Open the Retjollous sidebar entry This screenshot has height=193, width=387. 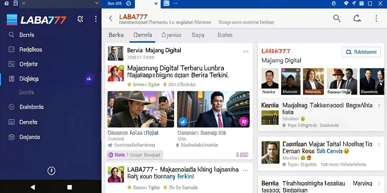click(x=31, y=49)
